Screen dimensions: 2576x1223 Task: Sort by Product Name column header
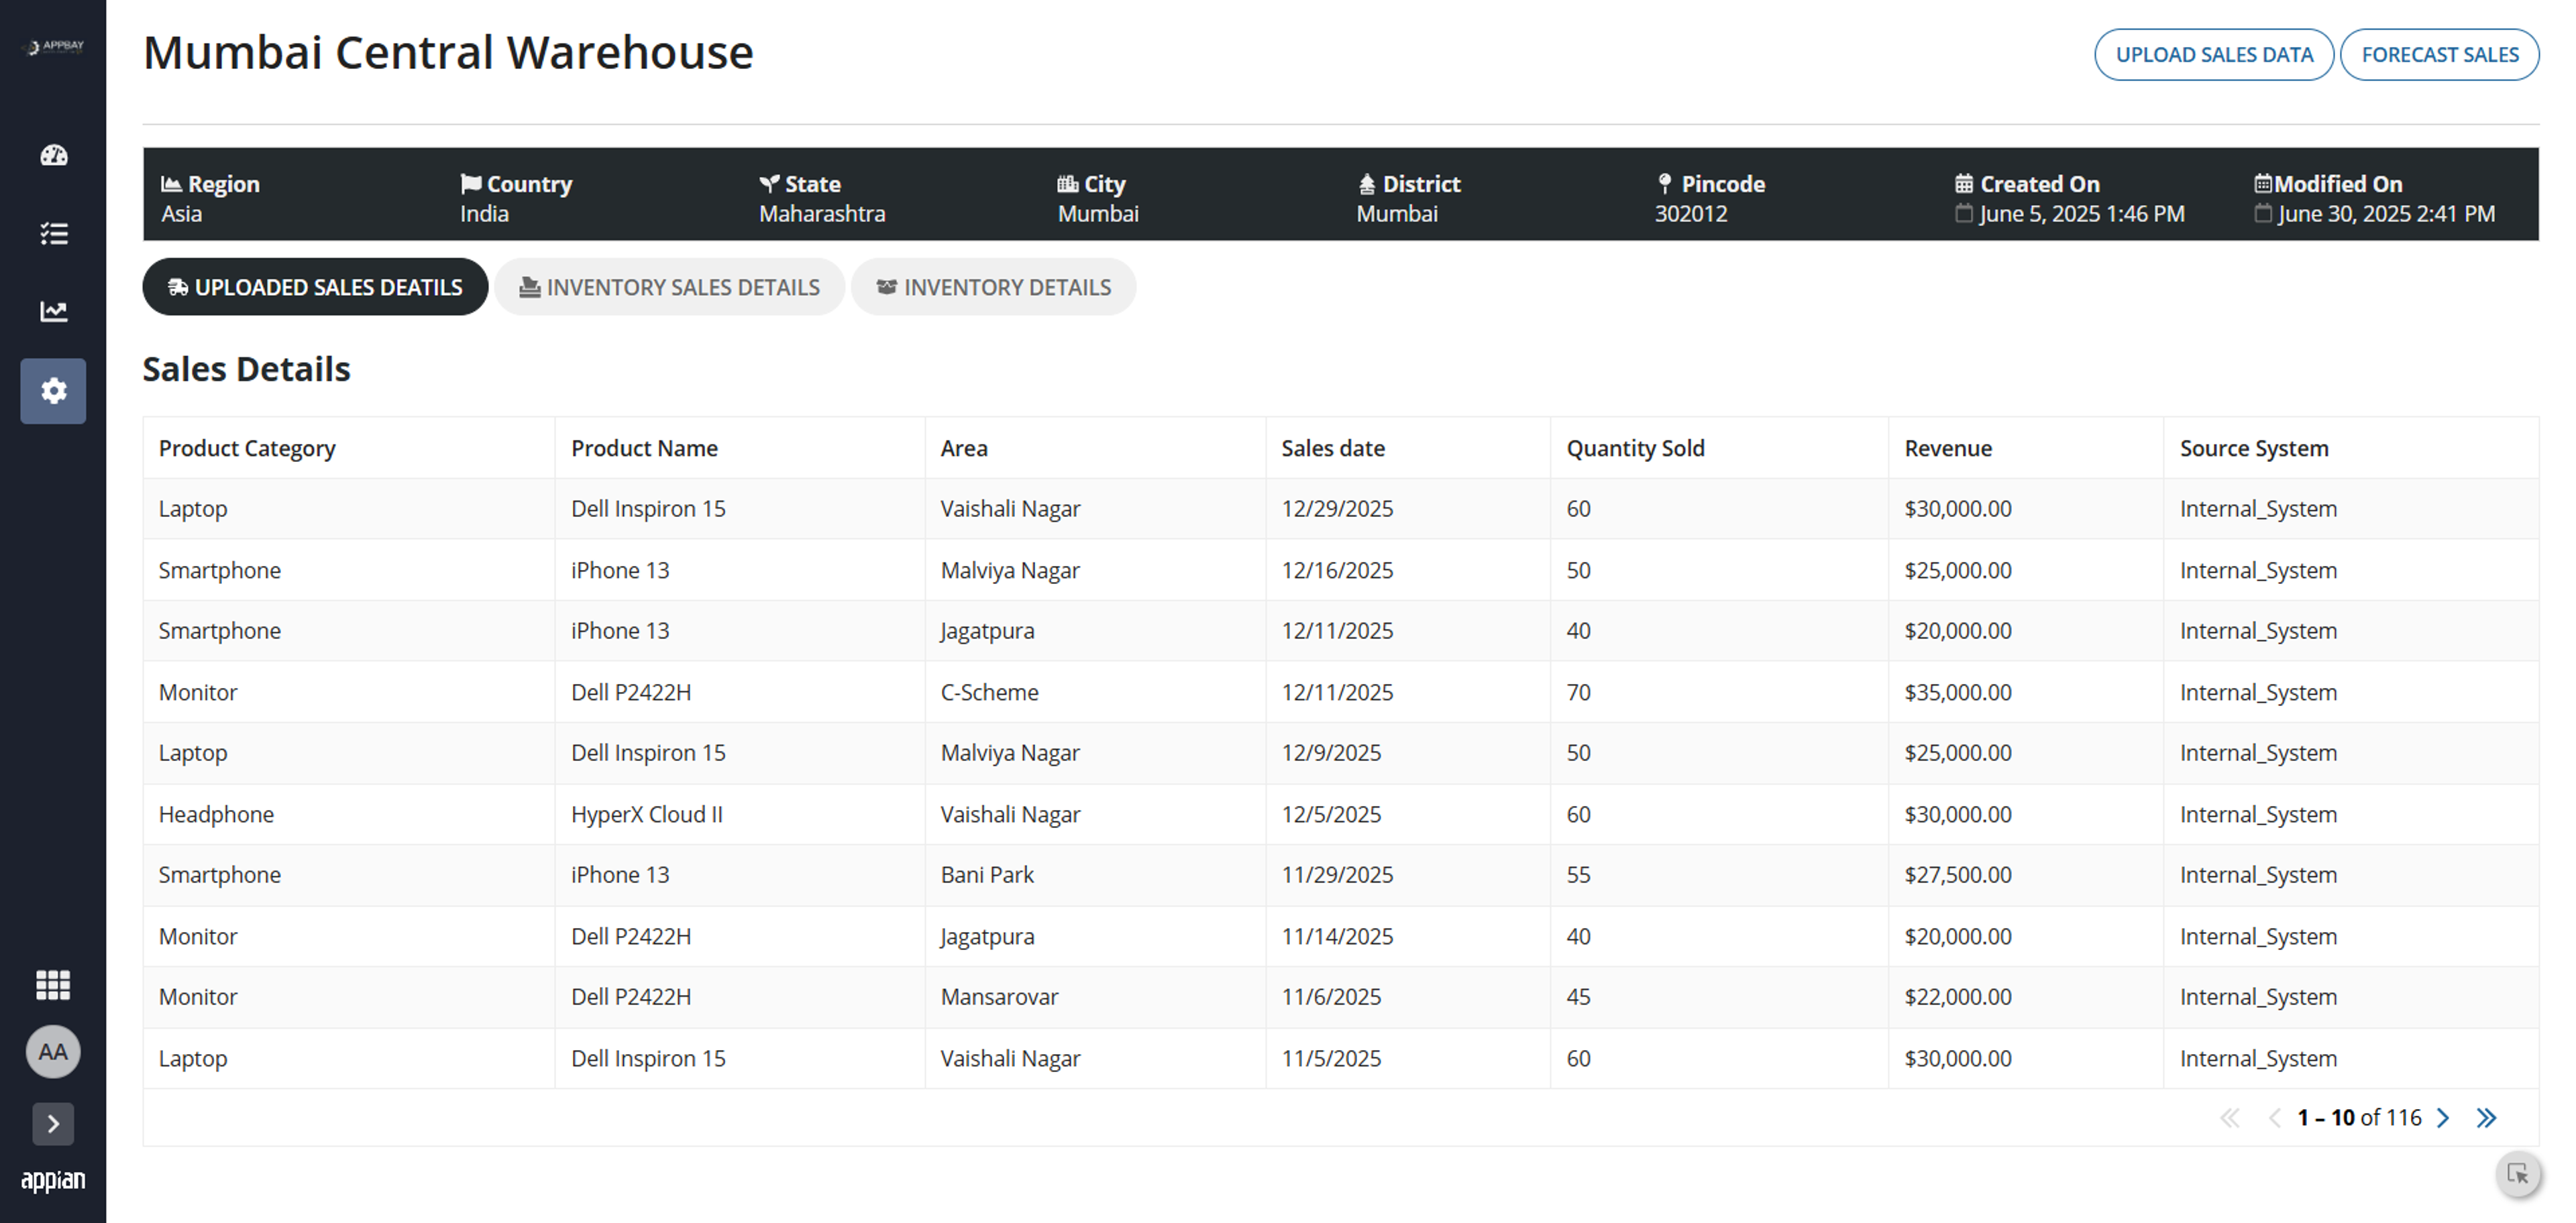pyautogui.click(x=644, y=449)
